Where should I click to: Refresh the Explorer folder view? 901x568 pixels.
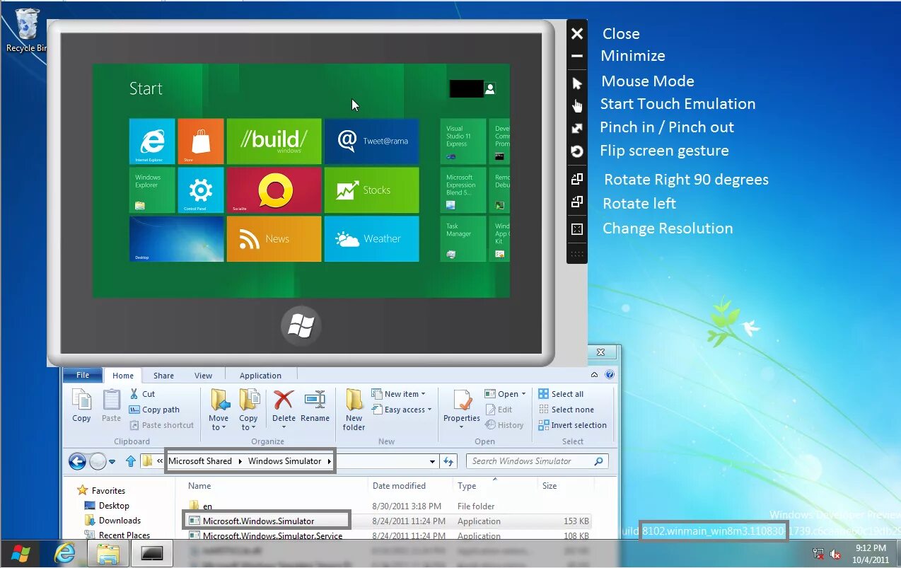[448, 461]
